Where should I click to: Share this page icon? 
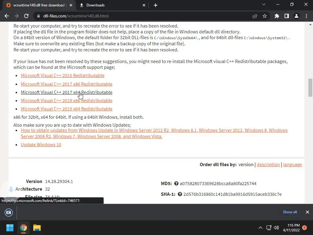pos(255,16)
